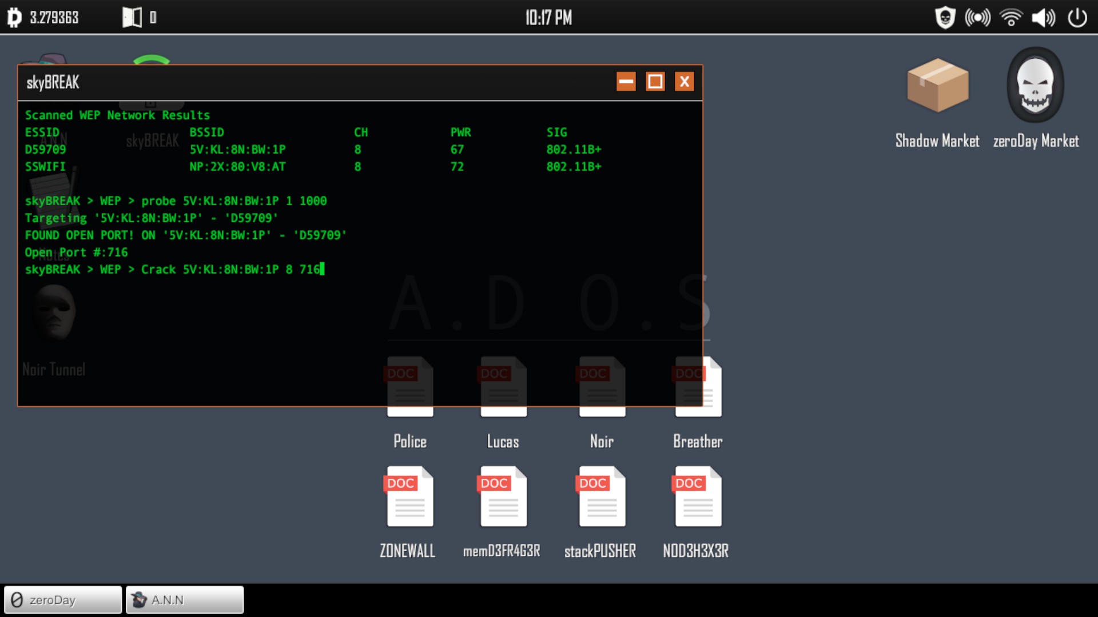Click the 10:17 PM clock
Image resolution: width=1098 pixels, height=617 pixels.
tap(548, 18)
